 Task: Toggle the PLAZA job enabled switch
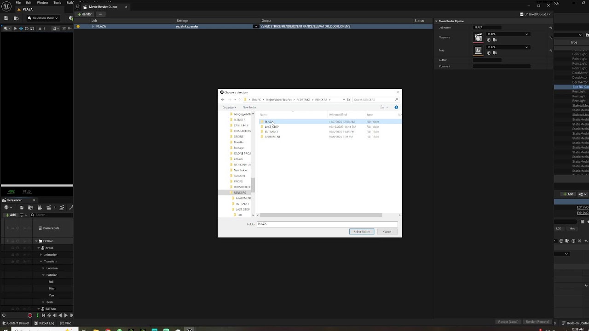pyautogui.click(x=78, y=26)
